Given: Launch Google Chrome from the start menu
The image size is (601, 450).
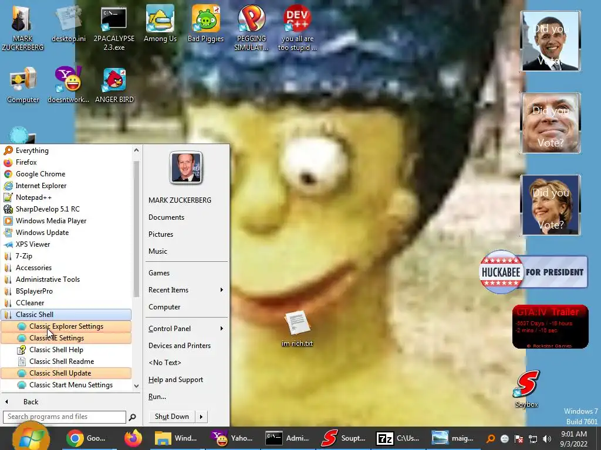Looking at the screenshot, I should (x=66, y=174).
